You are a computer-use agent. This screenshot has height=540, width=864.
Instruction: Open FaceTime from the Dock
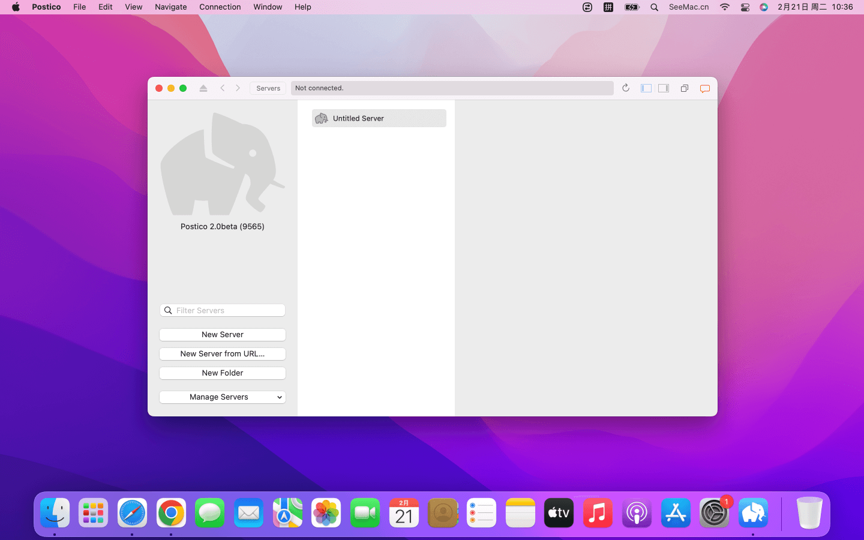[x=365, y=513]
